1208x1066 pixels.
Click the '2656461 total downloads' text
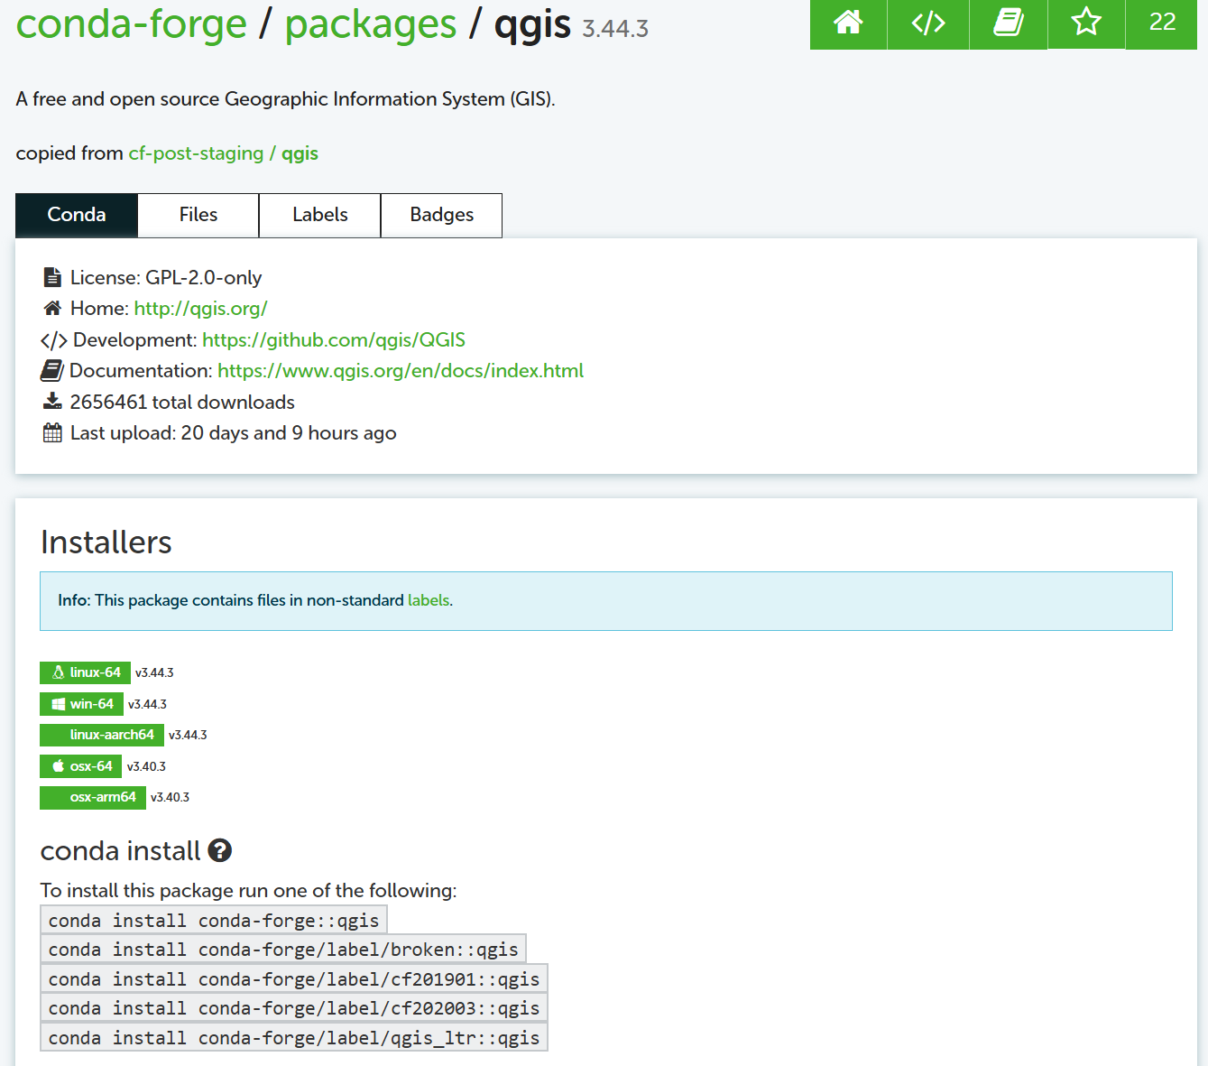182,403
